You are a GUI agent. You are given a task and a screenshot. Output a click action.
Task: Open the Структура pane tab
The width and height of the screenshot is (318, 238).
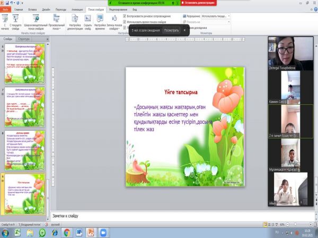pos(24,39)
